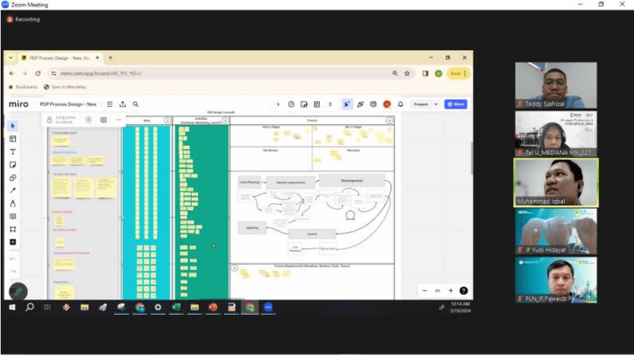Select the cursor tool in Miro's left toolbar
The width and height of the screenshot is (634, 356).
pyautogui.click(x=12, y=126)
